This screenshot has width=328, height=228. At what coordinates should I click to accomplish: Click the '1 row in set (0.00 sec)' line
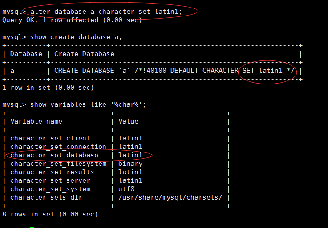[48, 88]
